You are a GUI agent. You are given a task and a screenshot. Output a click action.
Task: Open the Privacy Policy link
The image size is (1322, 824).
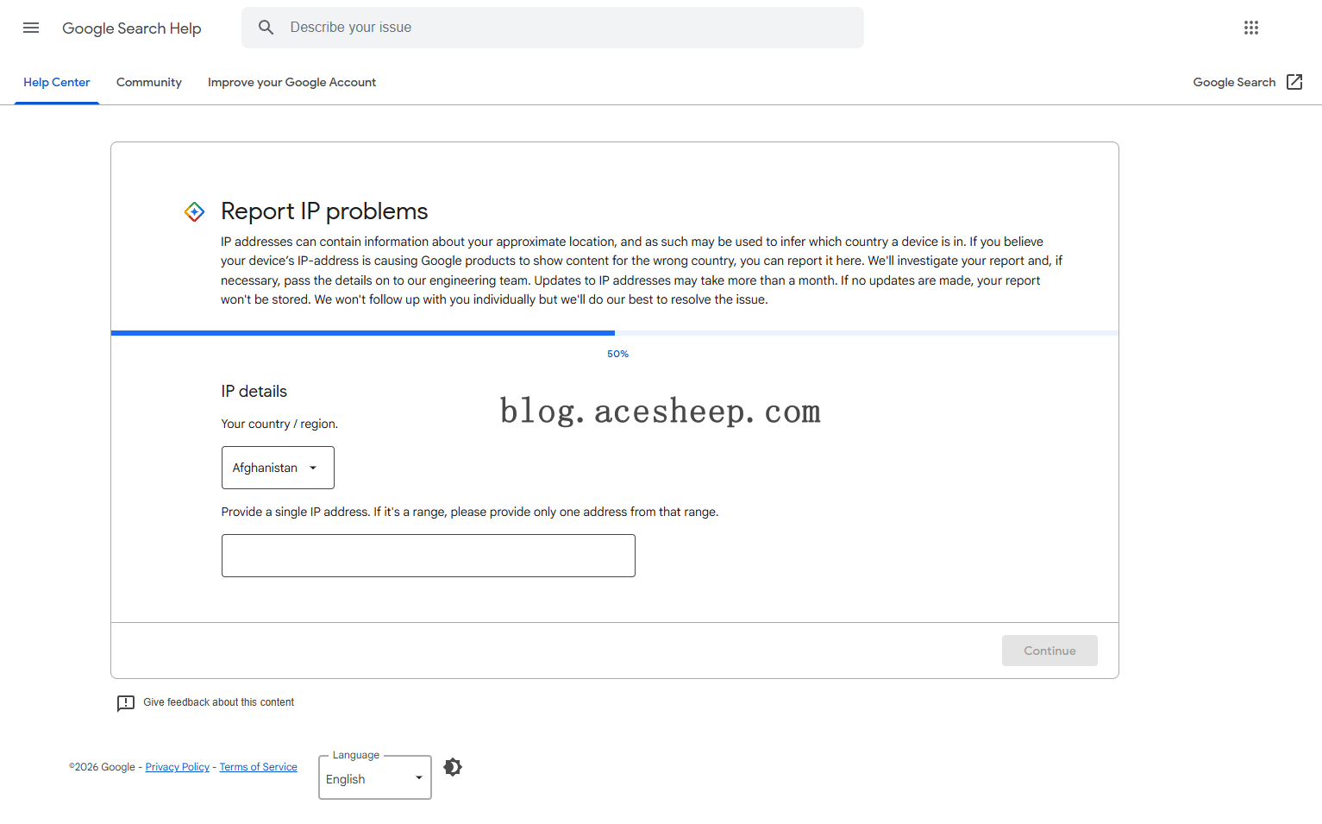[x=178, y=767]
